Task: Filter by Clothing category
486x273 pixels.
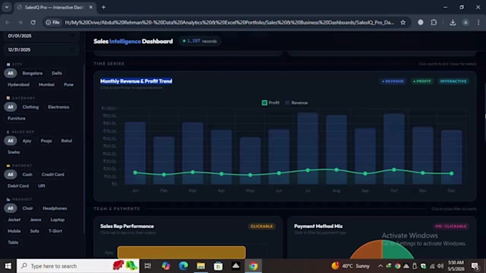Action: pyautogui.click(x=30, y=107)
